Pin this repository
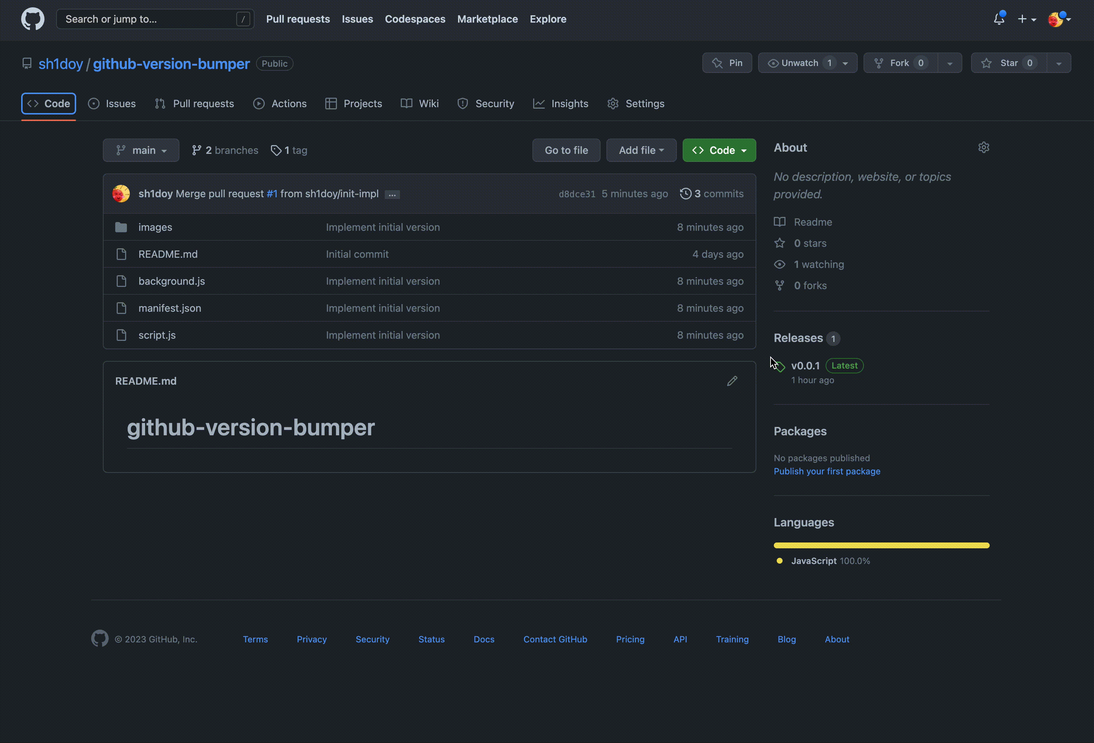 click(727, 63)
